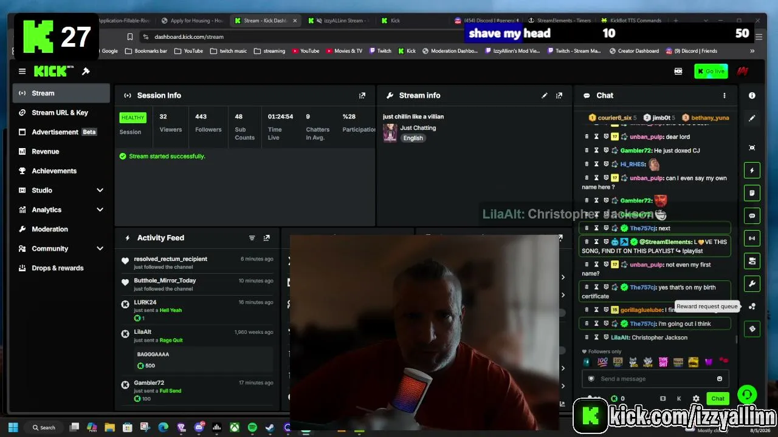Open File Explorer from the taskbar
The height and width of the screenshot is (437, 778).
point(109,428)
